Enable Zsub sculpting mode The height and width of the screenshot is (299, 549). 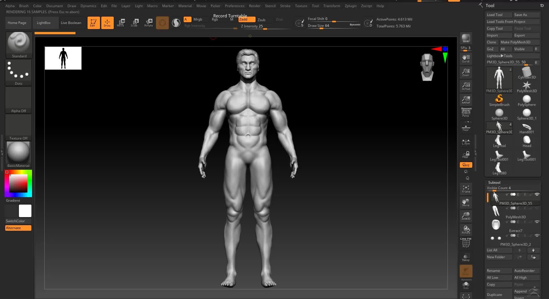point(261,20)
